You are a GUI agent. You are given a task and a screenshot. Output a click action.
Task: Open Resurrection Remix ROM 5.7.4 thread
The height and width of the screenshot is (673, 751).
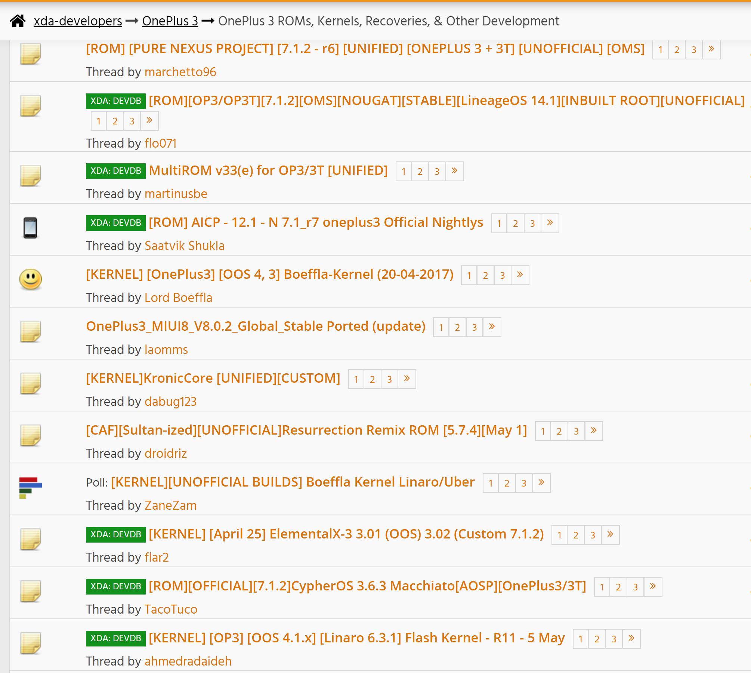(x=306, y=430)
